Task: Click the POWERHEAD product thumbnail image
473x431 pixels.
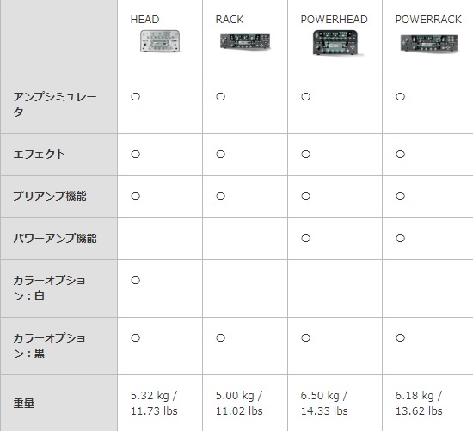Action: coord(335,42)
